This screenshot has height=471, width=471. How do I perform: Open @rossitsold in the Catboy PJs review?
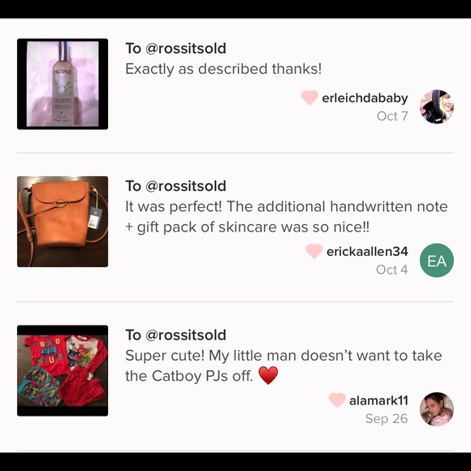[x=186, y=335]
